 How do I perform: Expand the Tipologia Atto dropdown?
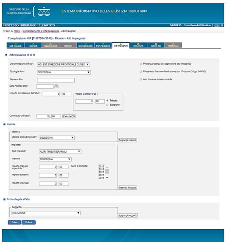click(x=64, y=72)
